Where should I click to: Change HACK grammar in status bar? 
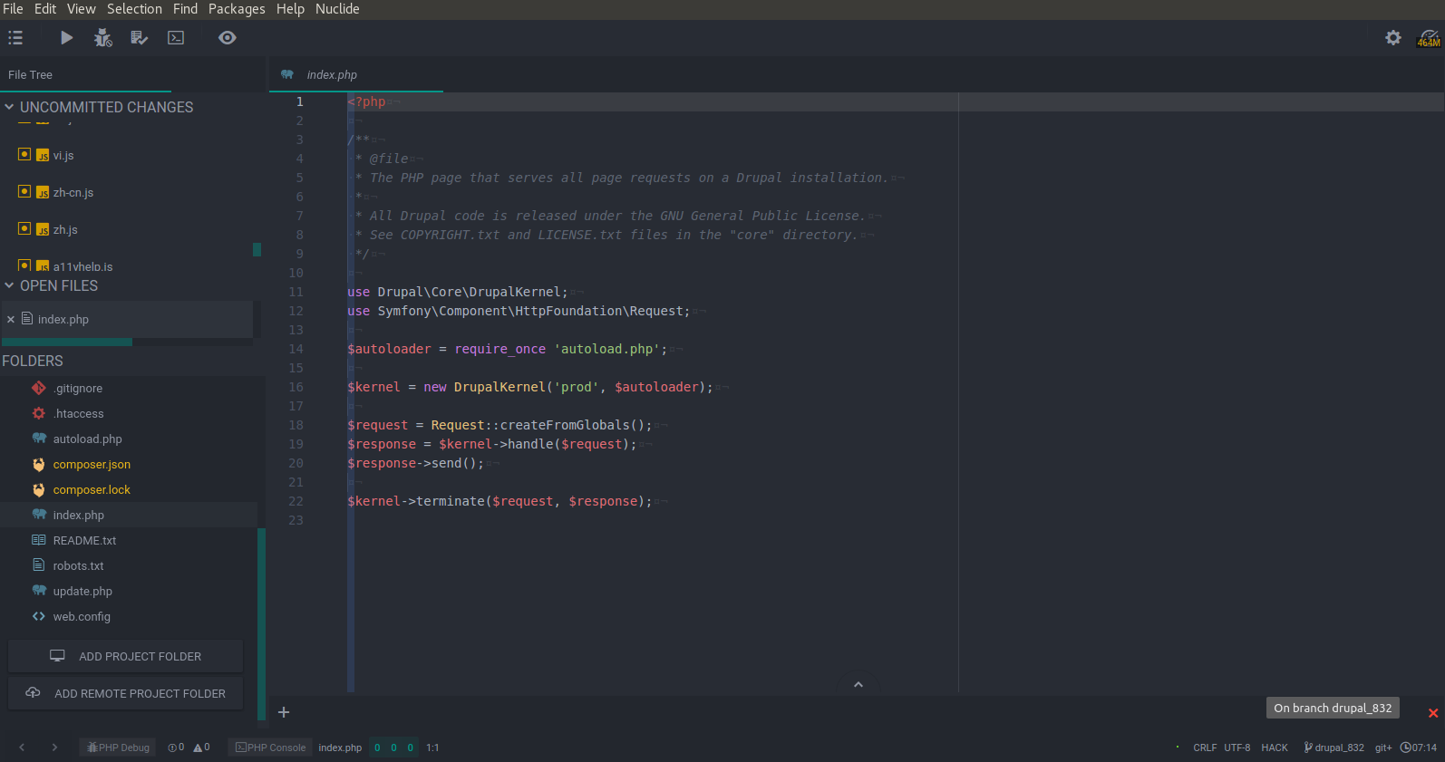coord(1275,748)
